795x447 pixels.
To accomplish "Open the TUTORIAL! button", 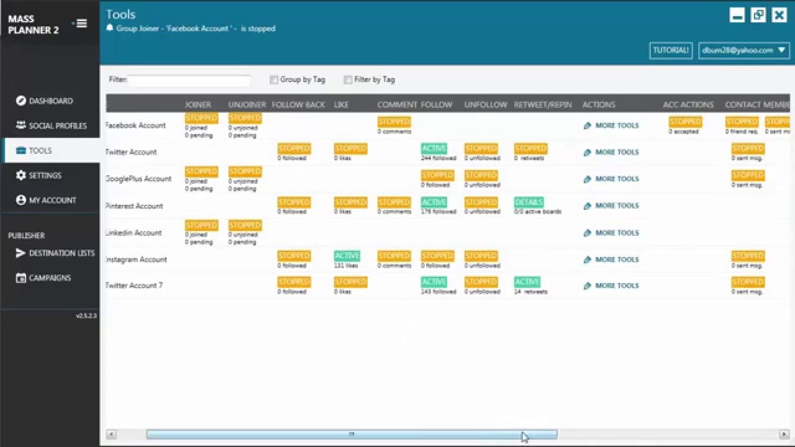I will pos(671,50).
